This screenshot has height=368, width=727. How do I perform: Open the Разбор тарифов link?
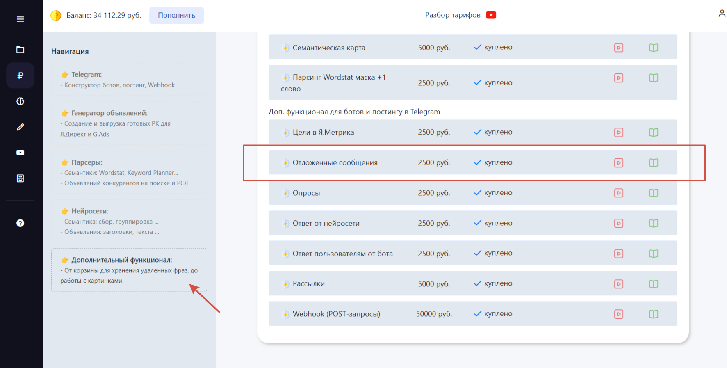(x=453, y=15)
